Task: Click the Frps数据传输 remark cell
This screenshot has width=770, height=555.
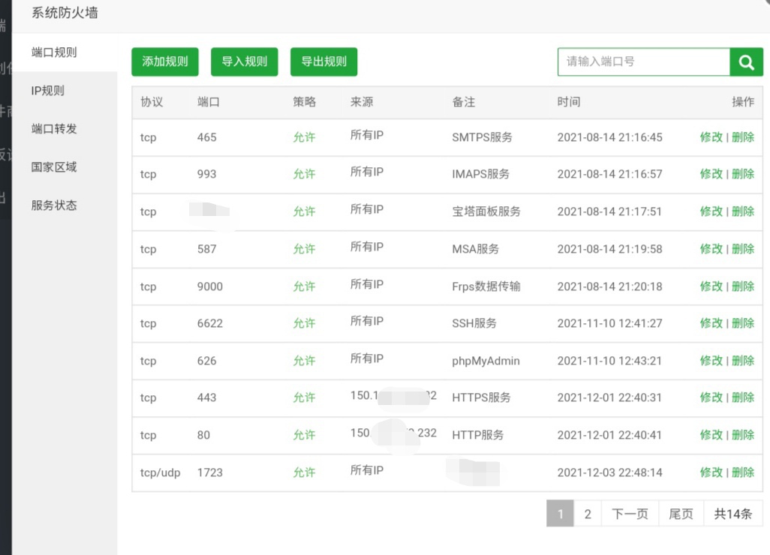Action: [x=486, y=286]
